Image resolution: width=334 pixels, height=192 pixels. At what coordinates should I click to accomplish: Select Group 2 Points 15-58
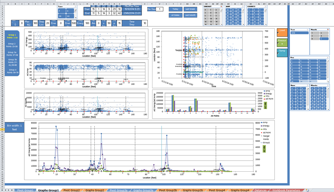pyautogui.click(x=12, y=45)
